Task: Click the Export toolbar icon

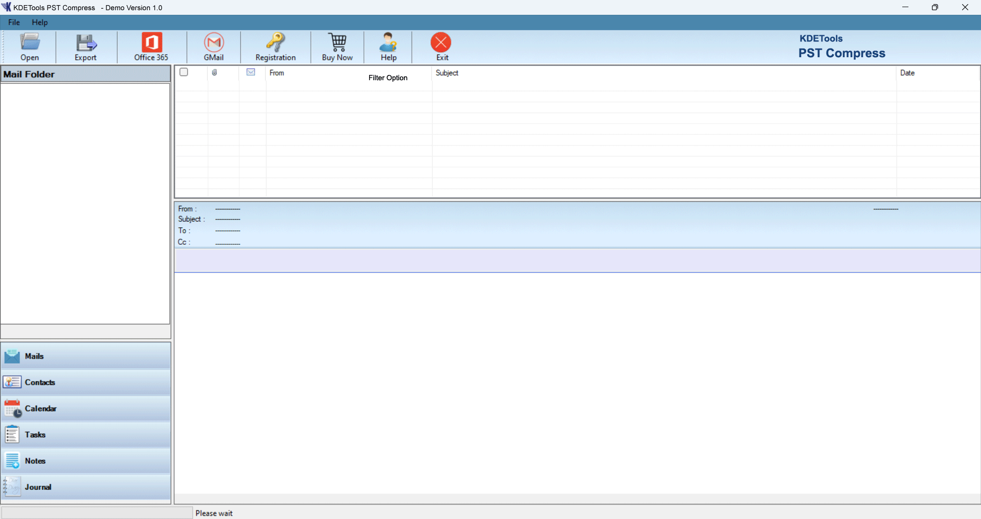Action: point(85,43)
